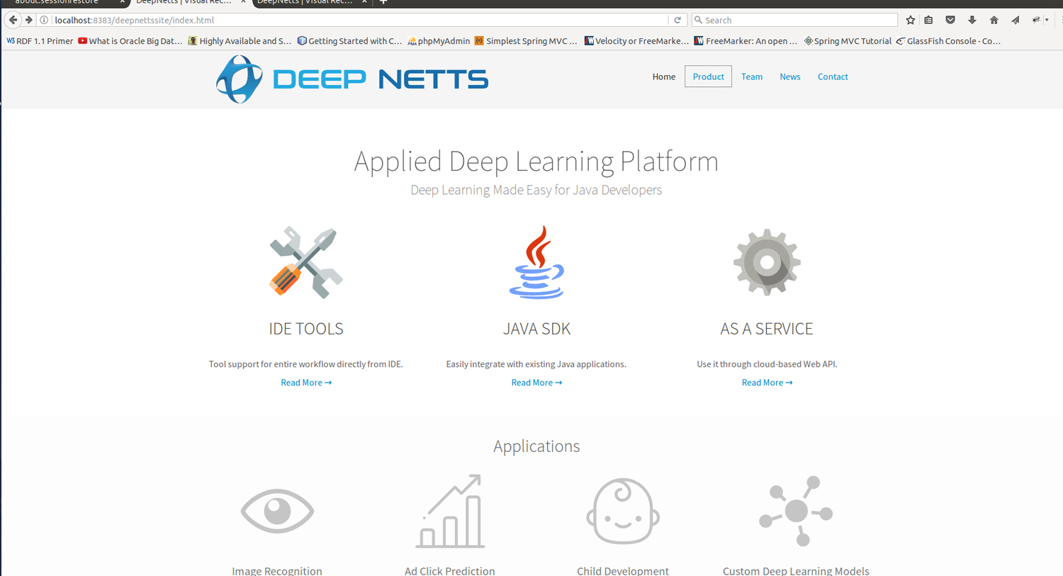Go to the browser home icon
The image size is (1063, 576).
(x=994, y=20)
